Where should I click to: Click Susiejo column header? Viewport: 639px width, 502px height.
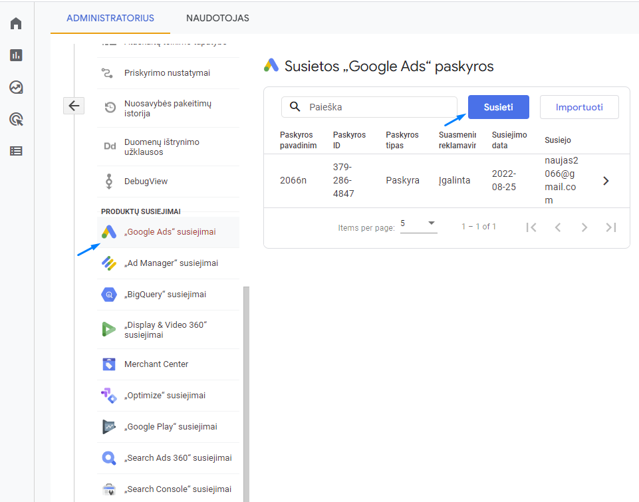click(558, 140)
